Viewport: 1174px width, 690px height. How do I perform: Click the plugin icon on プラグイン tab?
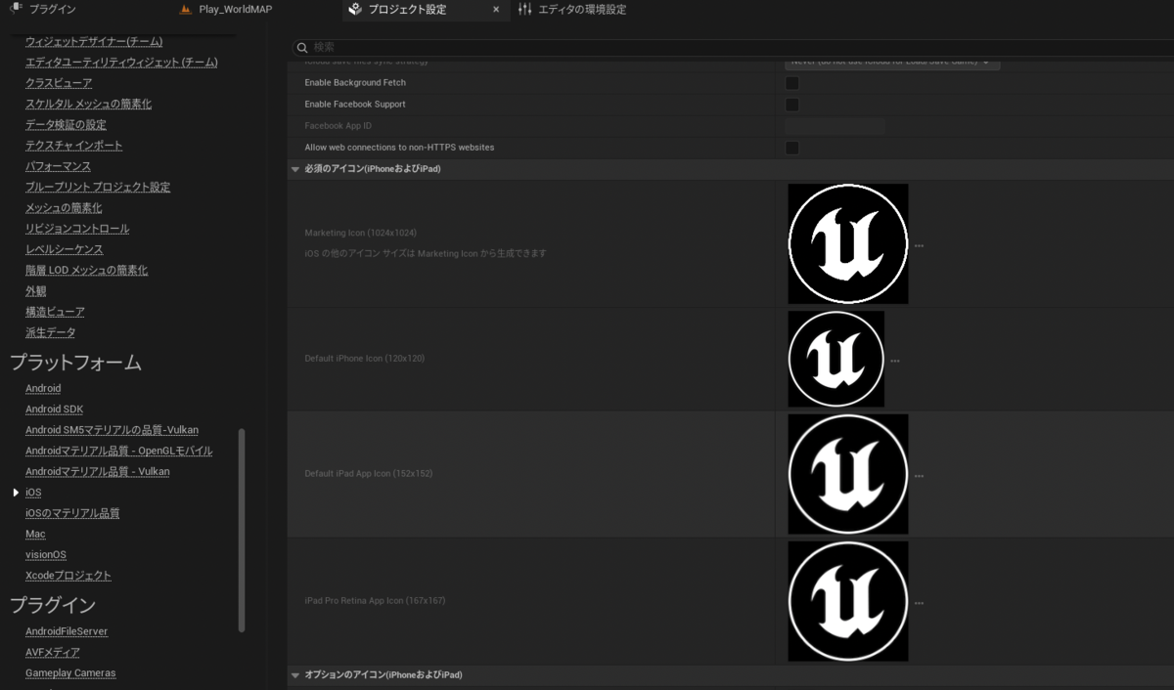pyautogui.click(x=16, y=9)
